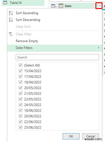105x142 pixels.
Task: Open the Date column filter dropdown arrow
Action: click(x=100, y=6)
